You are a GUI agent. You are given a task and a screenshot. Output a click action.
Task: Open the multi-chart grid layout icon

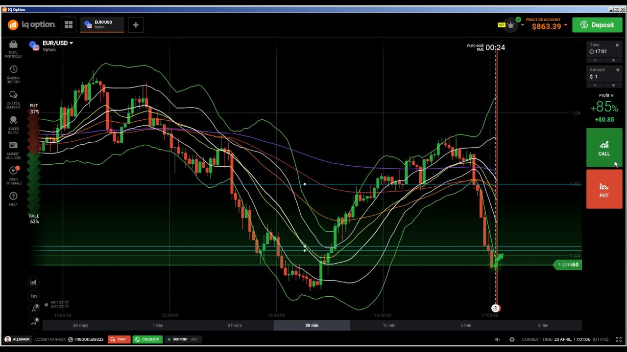pos(68,24)
